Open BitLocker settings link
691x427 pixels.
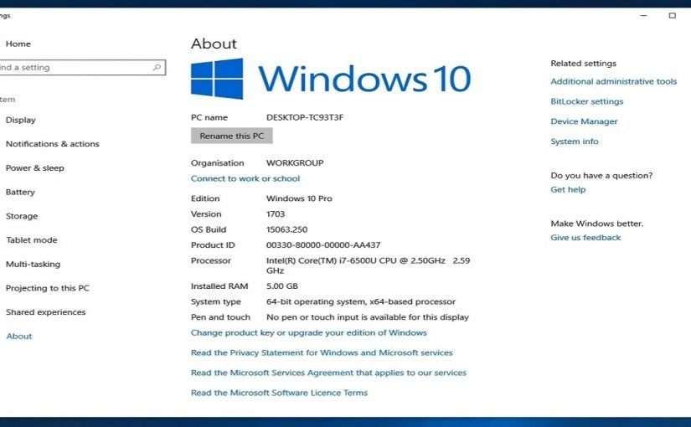point(587,101)
